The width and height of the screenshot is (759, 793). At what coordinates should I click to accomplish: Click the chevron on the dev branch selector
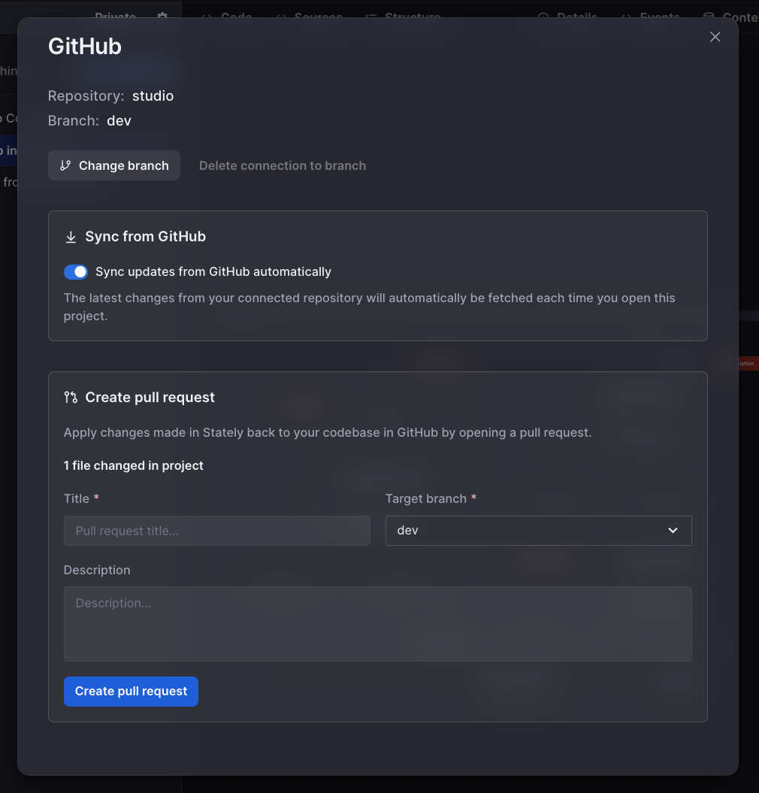pos(673,531)
